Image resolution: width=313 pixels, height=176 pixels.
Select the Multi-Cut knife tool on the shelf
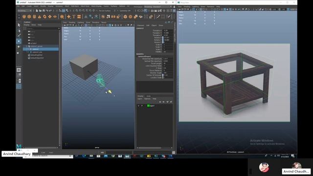pos(158,17)
